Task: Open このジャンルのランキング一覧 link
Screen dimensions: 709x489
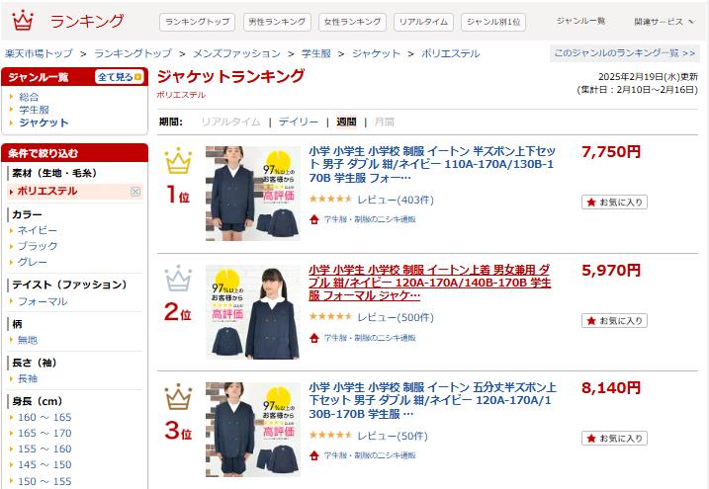Action: tap(624, 53)
